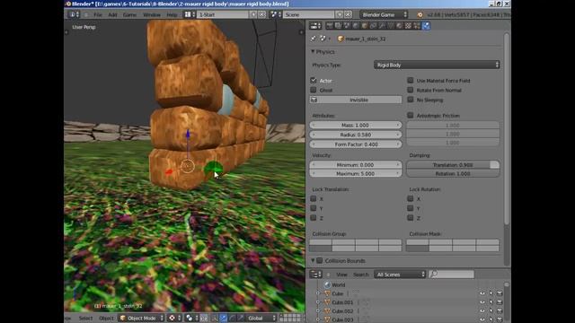Open the Scene properties tab
Viewport: 575px width, 323px height.
point(347,26)
